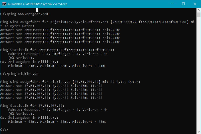Image resolution: width=201 pixels, height=134 pixels.
Task: Click the scrollbar up arrow
Action: [x=198, y=10]
